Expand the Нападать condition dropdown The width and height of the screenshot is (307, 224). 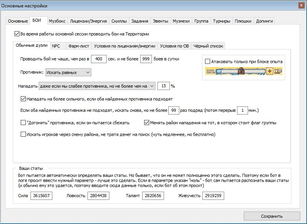pos(97,86)
